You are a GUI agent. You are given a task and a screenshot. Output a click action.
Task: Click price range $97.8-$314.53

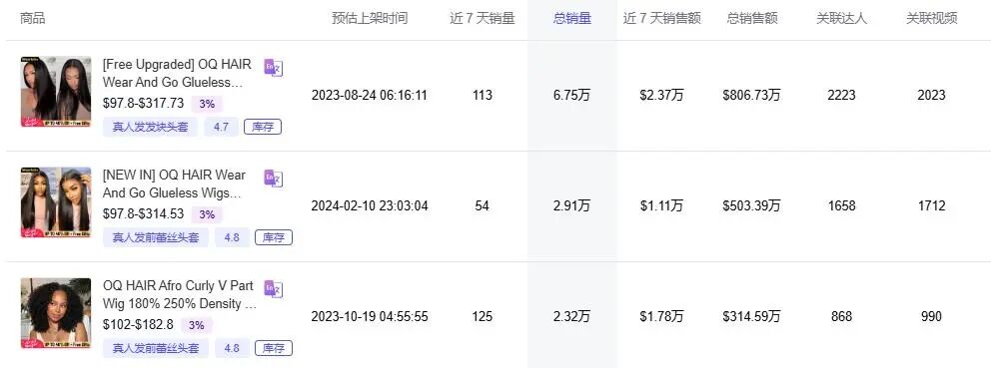click(x=144, y=214)
